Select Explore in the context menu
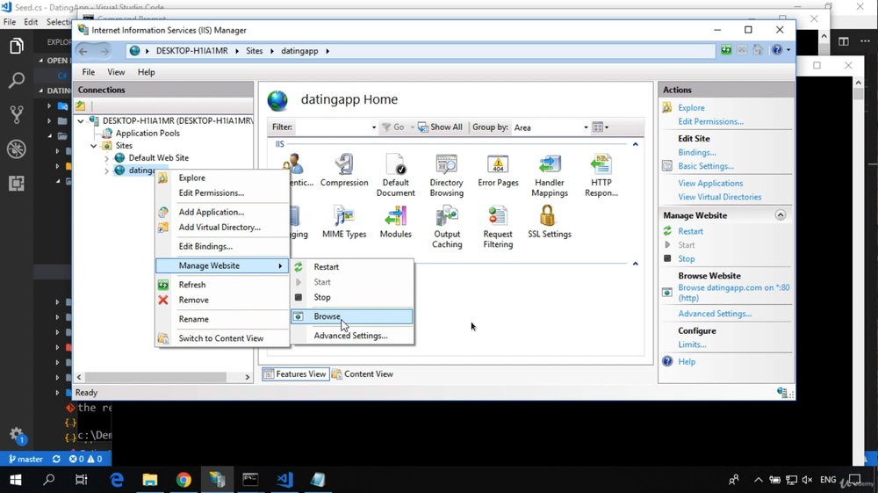Viewport: 878px width, 493px height. [222, 178]
